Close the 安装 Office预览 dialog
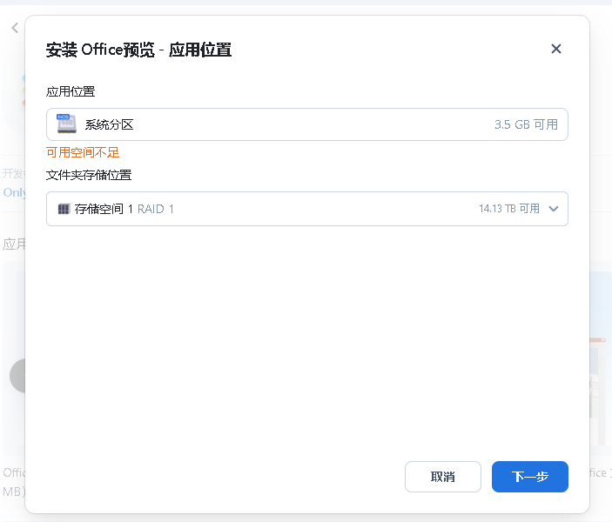The width and height of the screenshot is (612, 522). point(555,49)
